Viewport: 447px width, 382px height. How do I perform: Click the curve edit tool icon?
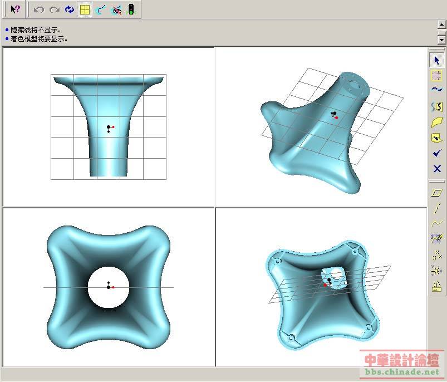436,106
